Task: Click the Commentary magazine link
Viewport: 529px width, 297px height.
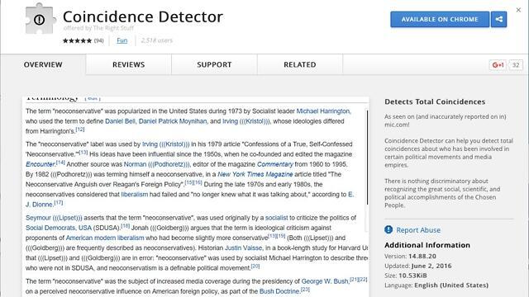Action: (275, 164)
